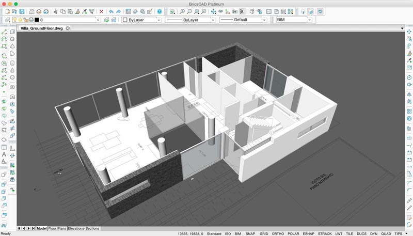This screenshot has width=413, height=236.
Task: Go to the previous layout tab
Action: click(24, 228)
